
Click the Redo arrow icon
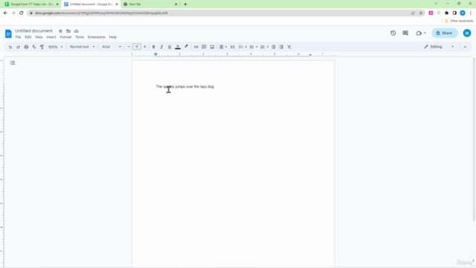[18, 47]
